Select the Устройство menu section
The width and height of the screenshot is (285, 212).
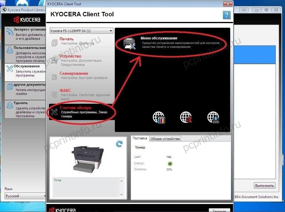coord(81,60)
